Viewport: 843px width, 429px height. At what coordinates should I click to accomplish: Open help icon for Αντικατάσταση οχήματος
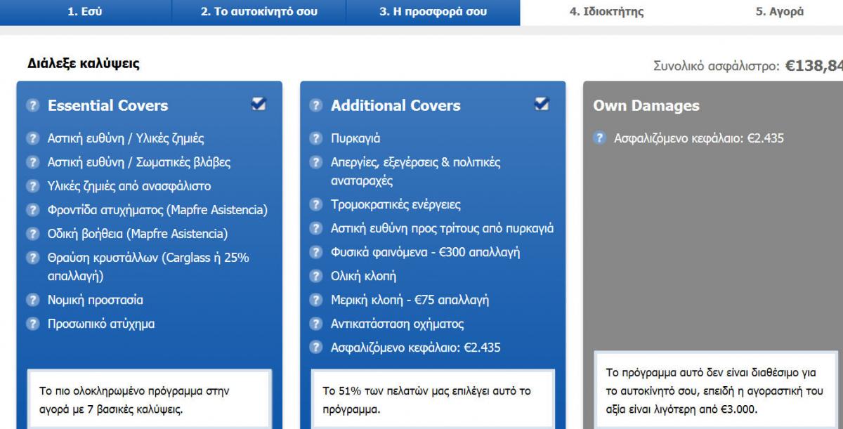316,324
